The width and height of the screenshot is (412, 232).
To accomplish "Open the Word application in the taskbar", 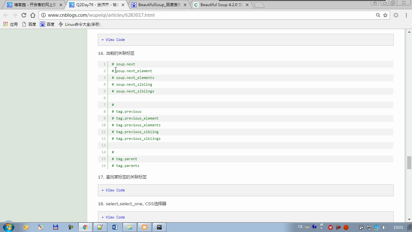I will (x=115, y=227).
